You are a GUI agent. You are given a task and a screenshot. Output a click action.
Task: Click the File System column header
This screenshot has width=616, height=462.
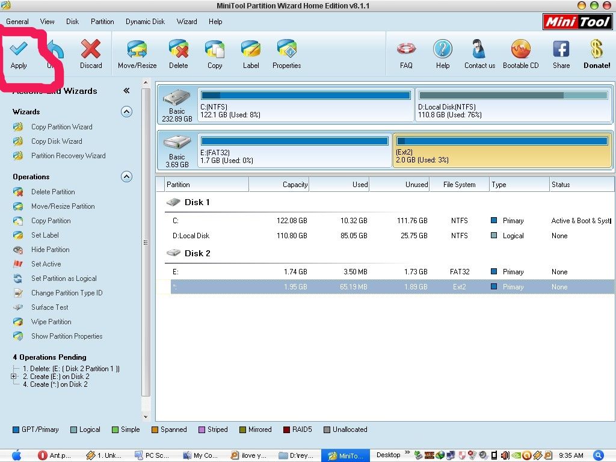(459, 185)
